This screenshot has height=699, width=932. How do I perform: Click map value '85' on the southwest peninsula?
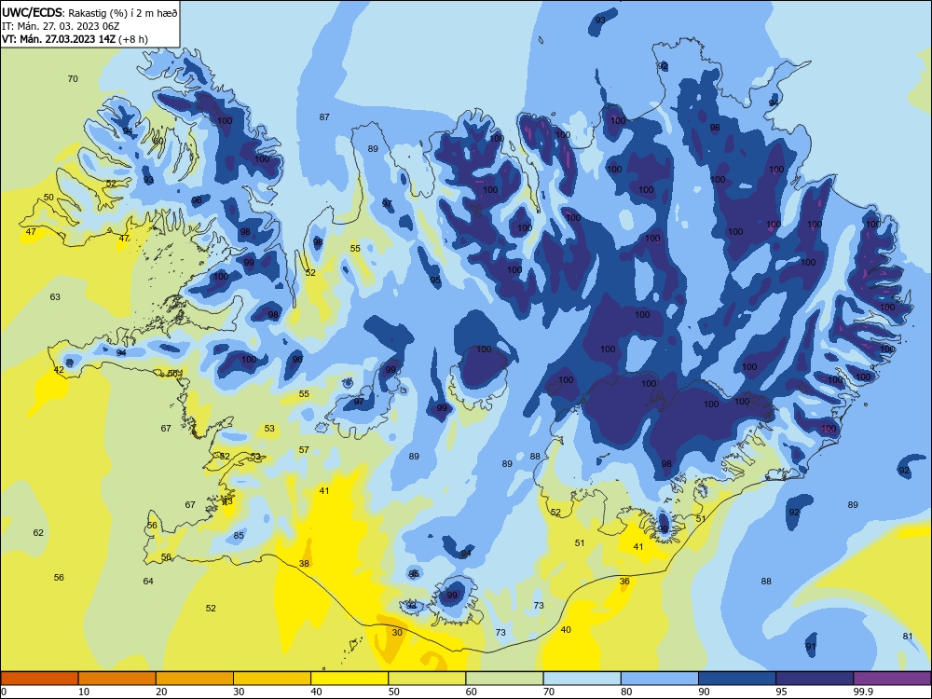click(239, 536)
